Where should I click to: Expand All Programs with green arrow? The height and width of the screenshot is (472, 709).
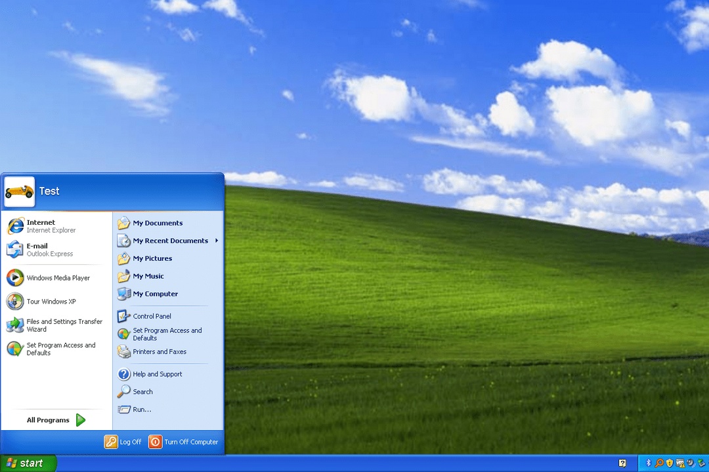click(56, 420)
